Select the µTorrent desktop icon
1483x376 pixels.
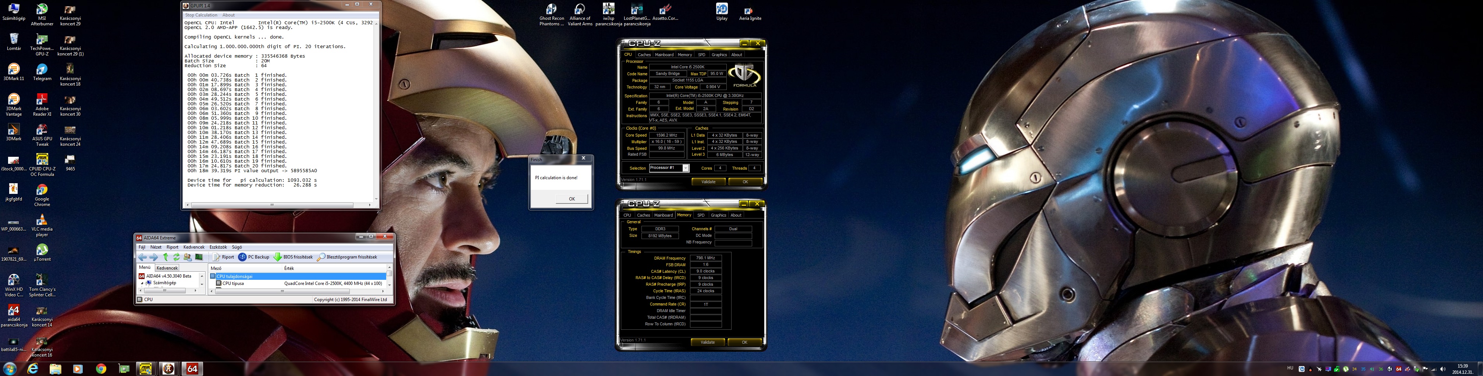(x=42, y=252)
